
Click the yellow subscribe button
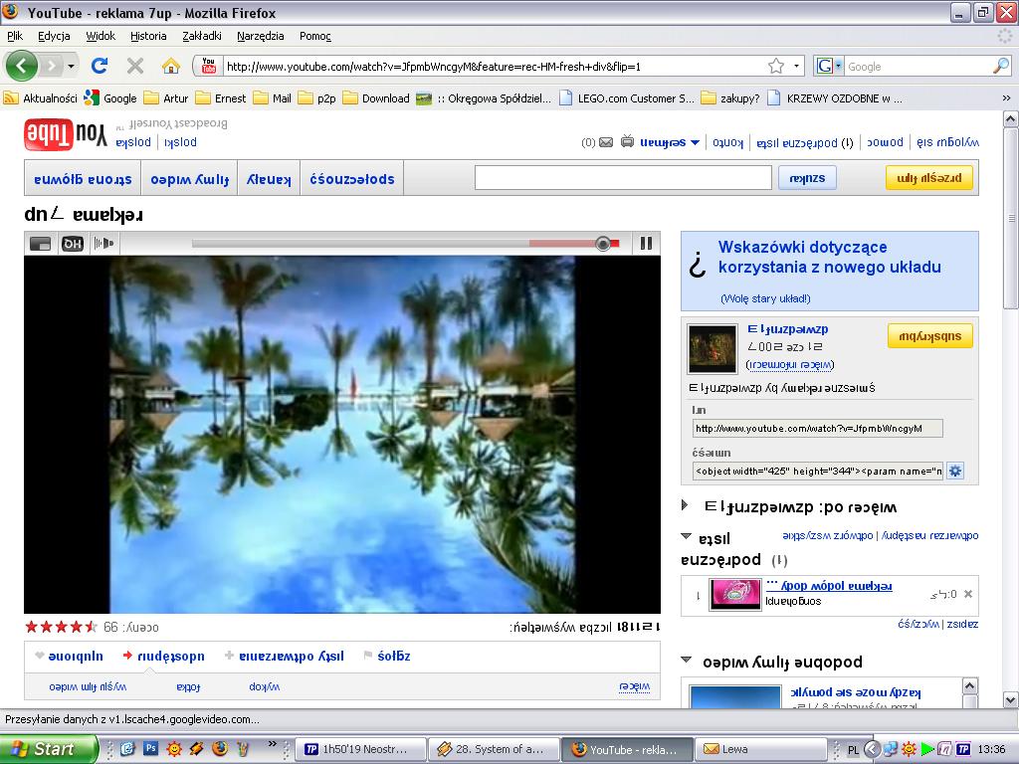929,336
